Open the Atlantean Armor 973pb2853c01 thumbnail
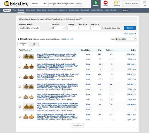The image size is (149, 133). 28,57
